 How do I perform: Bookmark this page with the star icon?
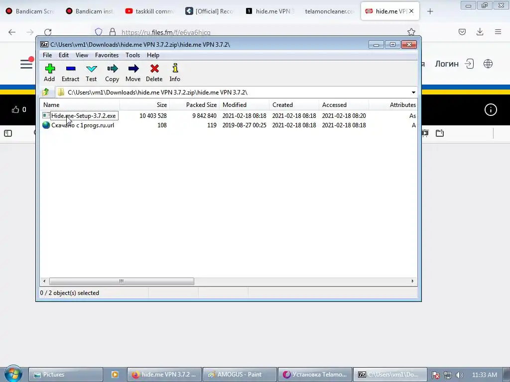pos(411,32)
